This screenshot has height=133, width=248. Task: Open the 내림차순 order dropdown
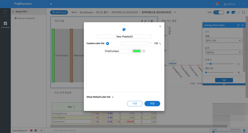224,52
